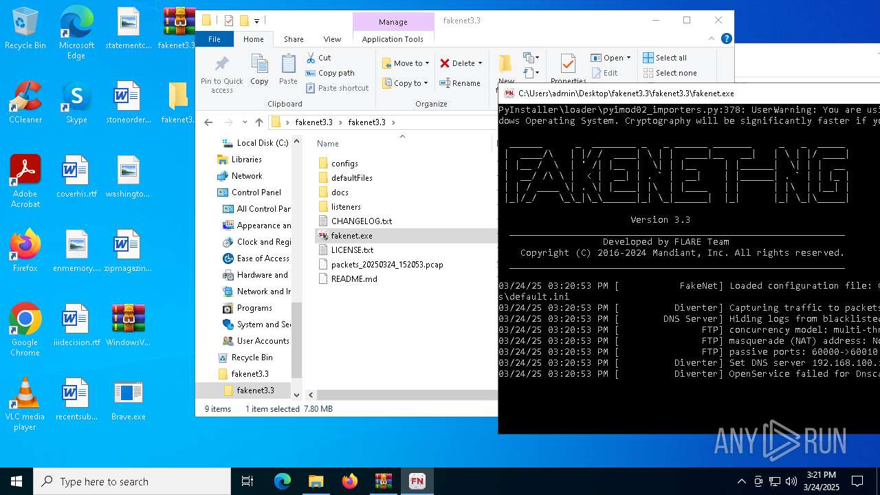Screen dimensions: 880x495
Task: Go back in File Explorer
Action: point(208,122)
